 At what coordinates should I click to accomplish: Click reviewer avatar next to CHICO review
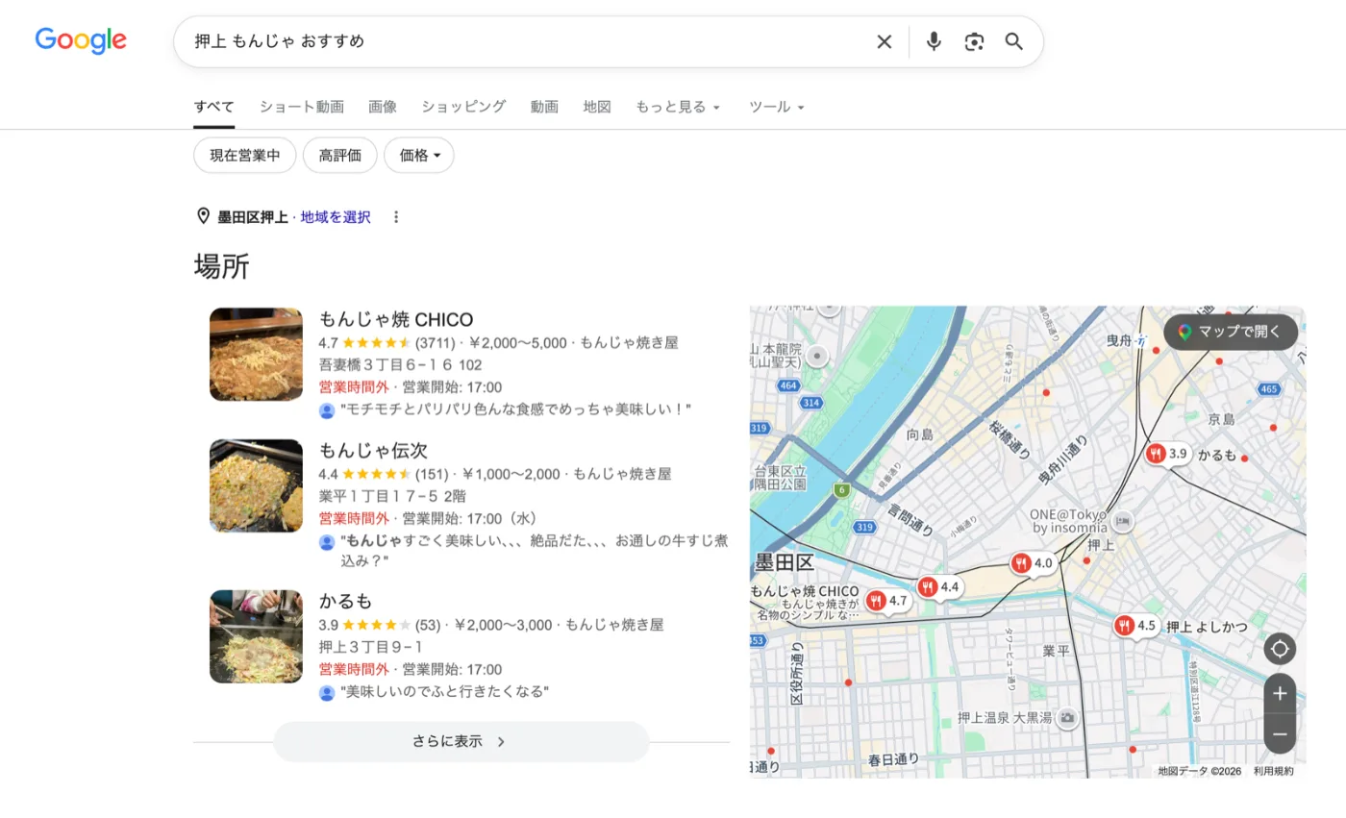click(327, 410)
